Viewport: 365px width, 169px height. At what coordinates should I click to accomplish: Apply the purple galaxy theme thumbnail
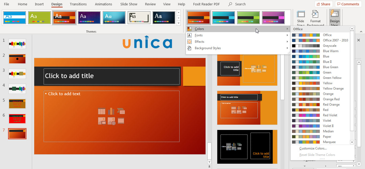89,18
